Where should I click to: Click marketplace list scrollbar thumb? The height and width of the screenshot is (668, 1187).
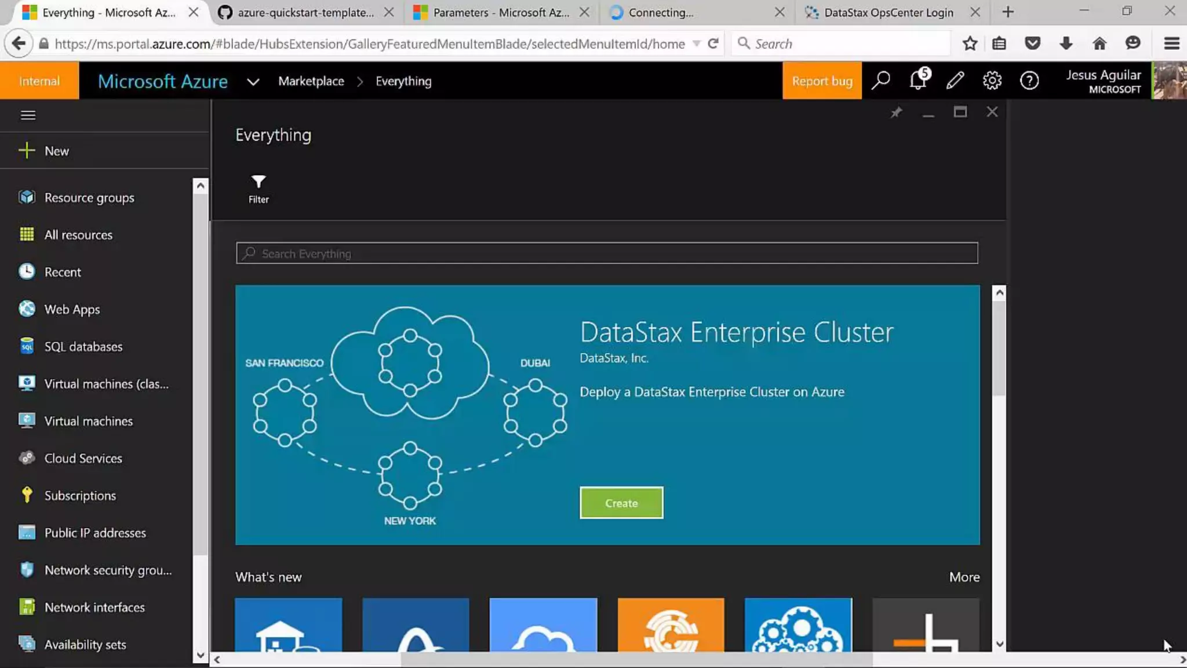[999, 348]
